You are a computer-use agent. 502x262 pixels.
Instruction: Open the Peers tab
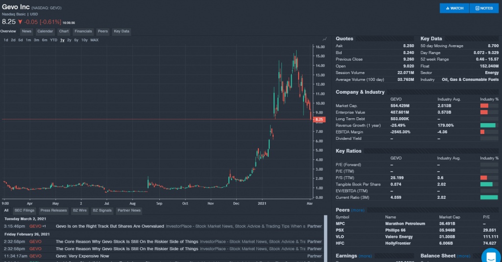pyautogui.click(x=103, y=31)
